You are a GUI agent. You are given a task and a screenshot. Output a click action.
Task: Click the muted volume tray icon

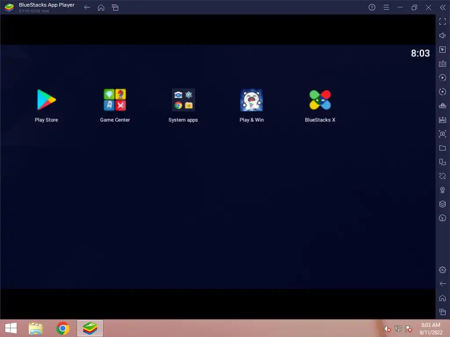(x=387, y=329)
